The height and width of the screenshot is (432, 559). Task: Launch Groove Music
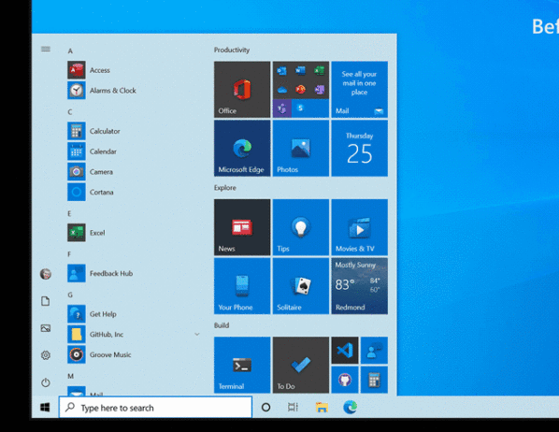click(134, 354)
